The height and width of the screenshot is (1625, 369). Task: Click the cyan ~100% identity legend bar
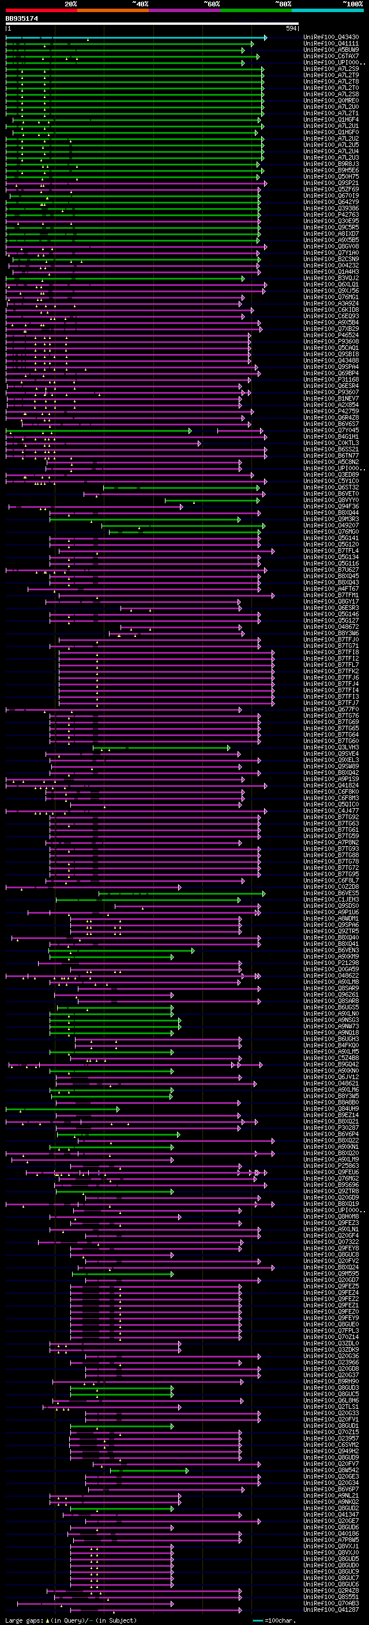tap(327, 10)
